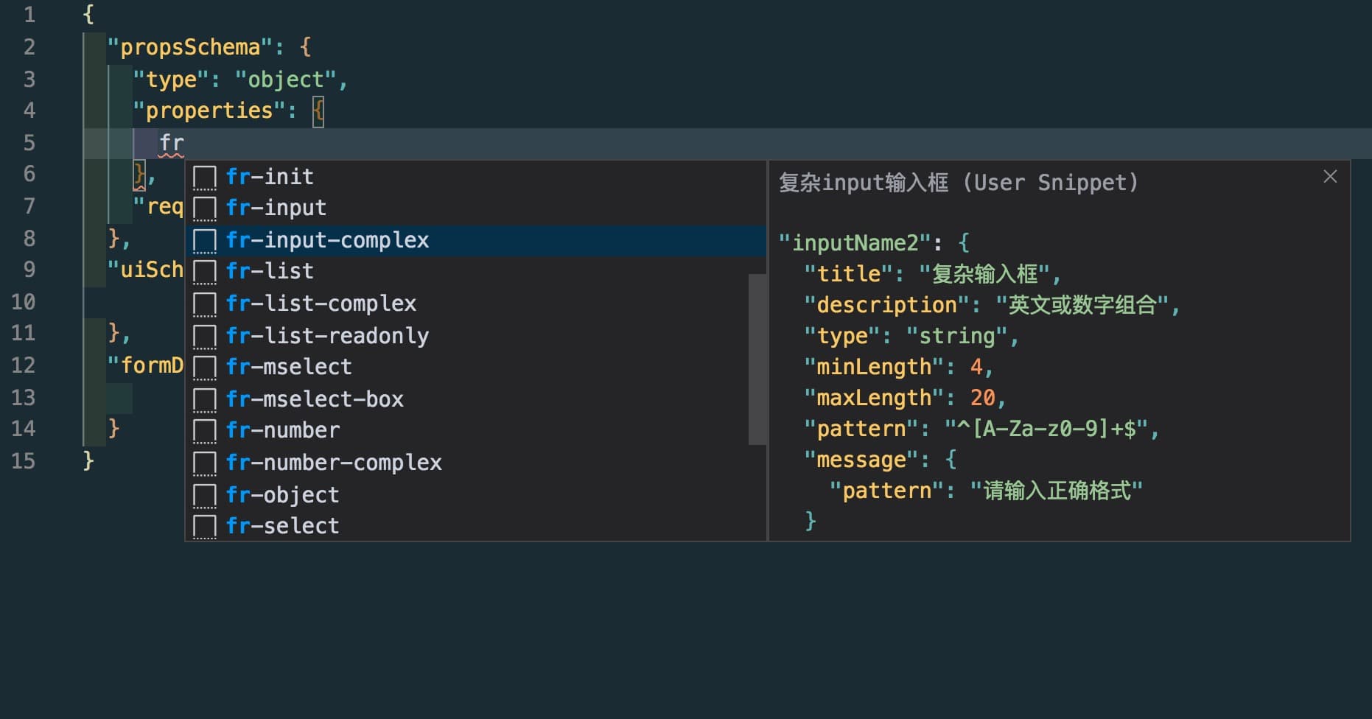Click the snippet icon beside fr-select

tap(204, 527)
